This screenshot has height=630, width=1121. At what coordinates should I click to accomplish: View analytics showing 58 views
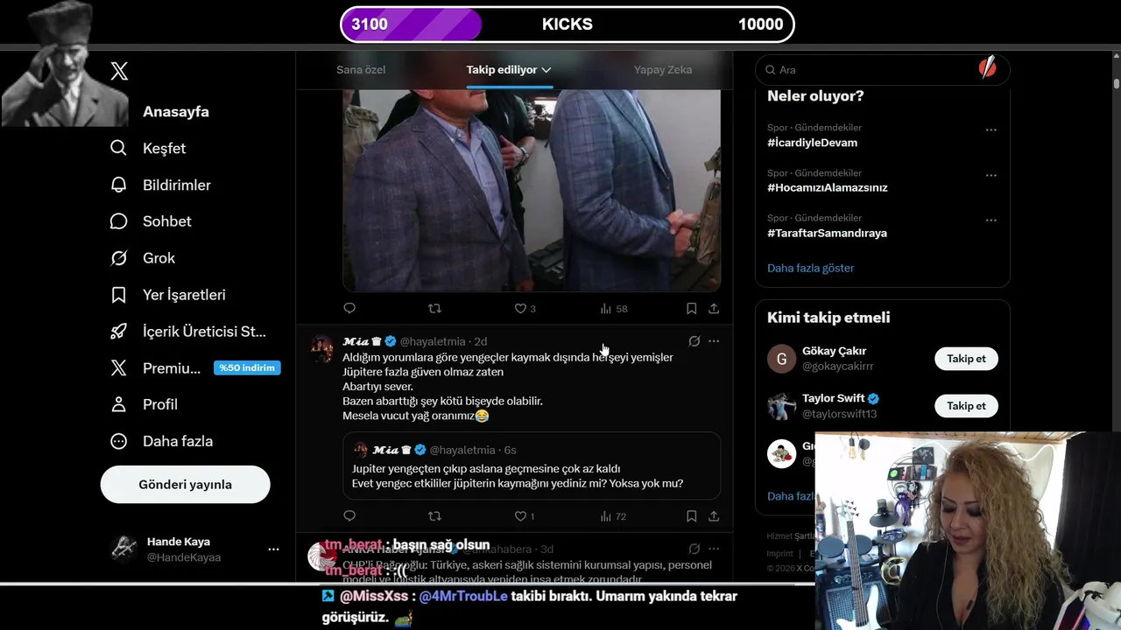613,308
